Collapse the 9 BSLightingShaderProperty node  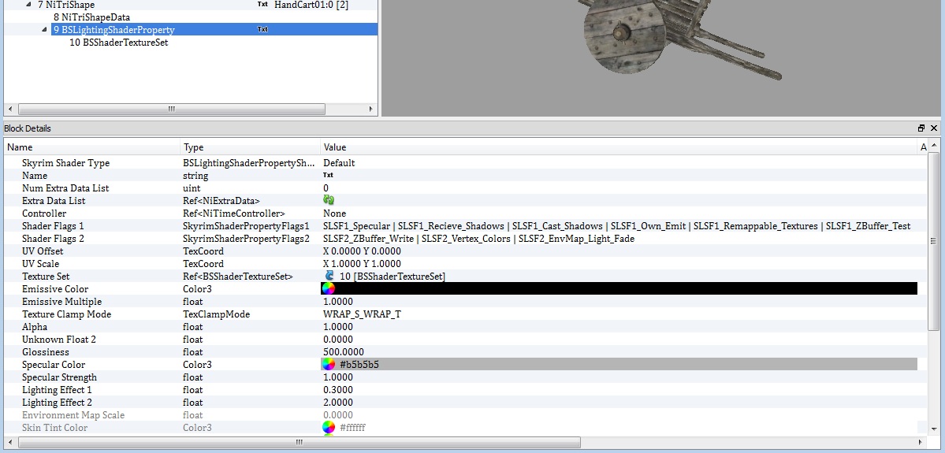[45, 29]
